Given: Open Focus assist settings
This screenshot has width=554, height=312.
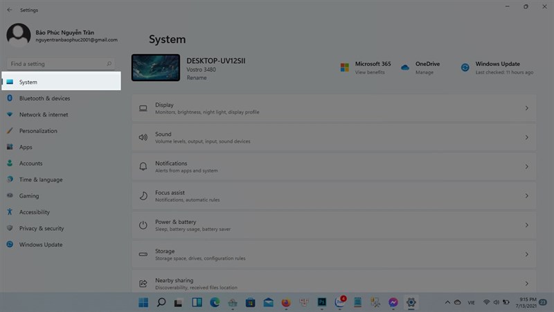Looking at the screenshot, I should tap(334, 196).
